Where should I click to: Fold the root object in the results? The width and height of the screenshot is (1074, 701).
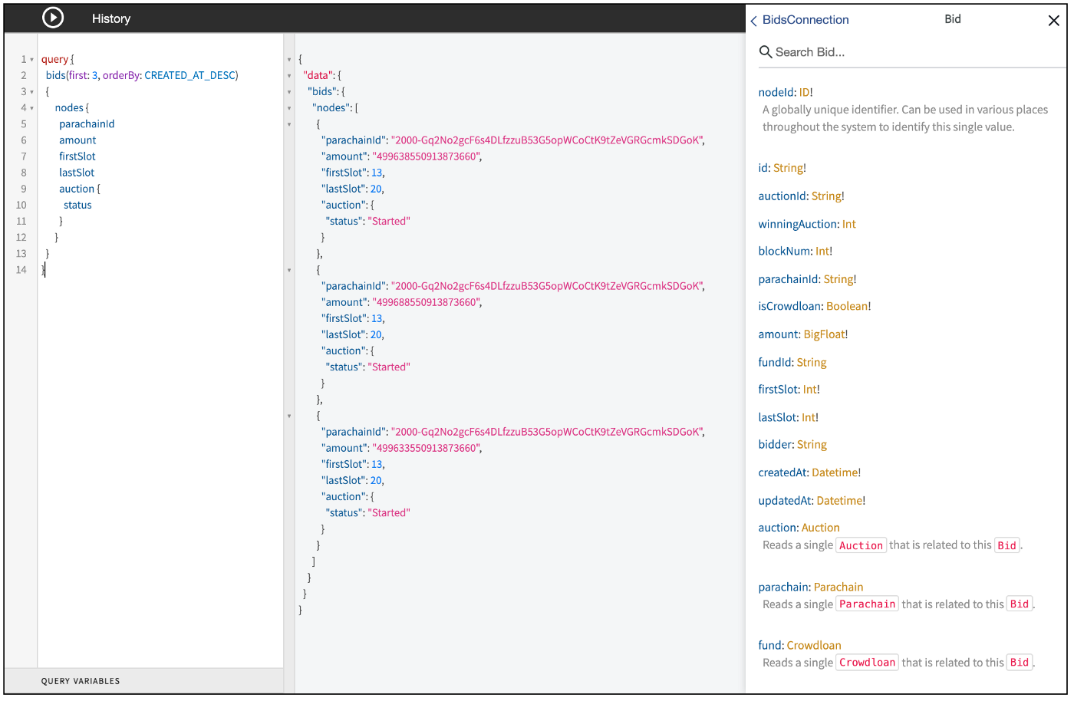click(x=289, y=60)
